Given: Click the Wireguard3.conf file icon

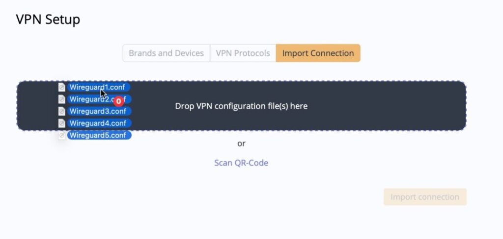Looking at the screenshot, I should (x=62, y=111).
